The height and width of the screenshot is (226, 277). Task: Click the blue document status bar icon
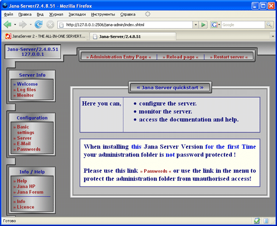point(266,221)
